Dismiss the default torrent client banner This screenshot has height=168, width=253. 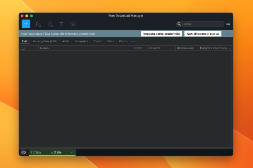pos(227,34)
